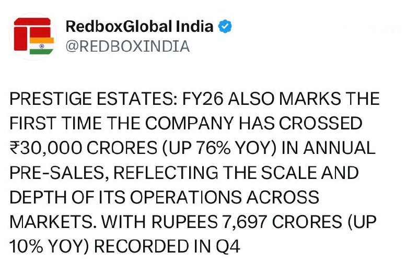Click the RedboxGlobal India profile avatar

pos(33,37)
